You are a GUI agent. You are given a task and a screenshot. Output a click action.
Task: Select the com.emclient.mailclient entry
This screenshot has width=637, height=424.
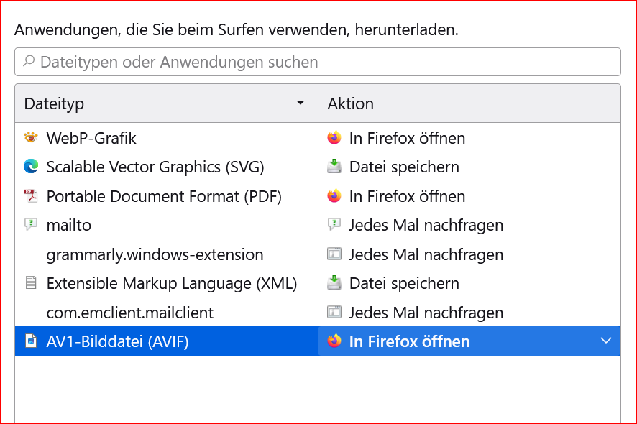[129, 313]
